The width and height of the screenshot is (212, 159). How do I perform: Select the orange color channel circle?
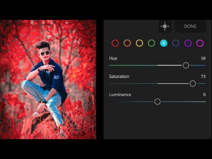[x=127, y=43]
